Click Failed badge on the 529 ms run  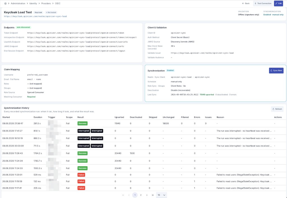[81, 175]
